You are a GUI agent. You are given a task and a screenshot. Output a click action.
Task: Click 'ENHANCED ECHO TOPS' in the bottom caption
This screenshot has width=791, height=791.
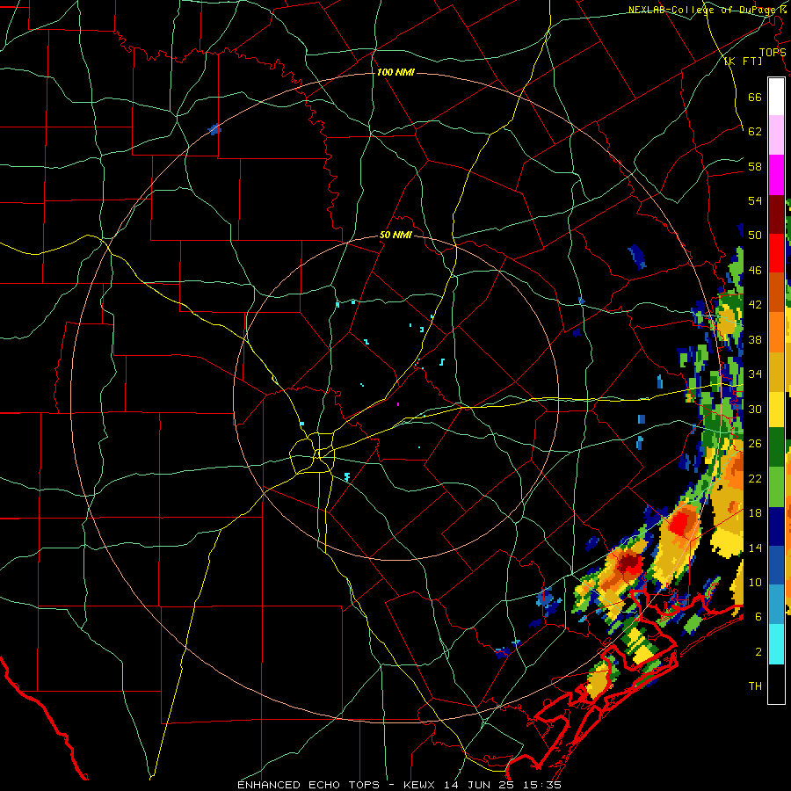pos(308,785)
